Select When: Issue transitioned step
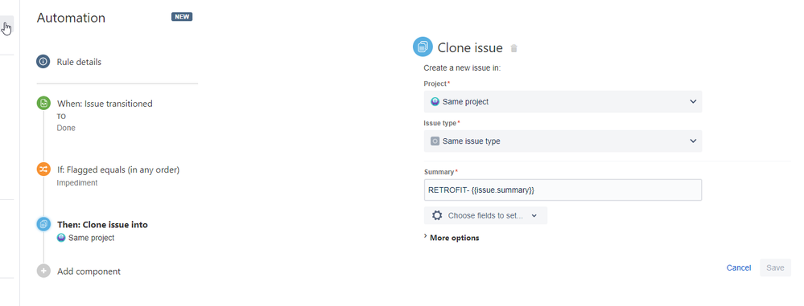 (105, 104)
